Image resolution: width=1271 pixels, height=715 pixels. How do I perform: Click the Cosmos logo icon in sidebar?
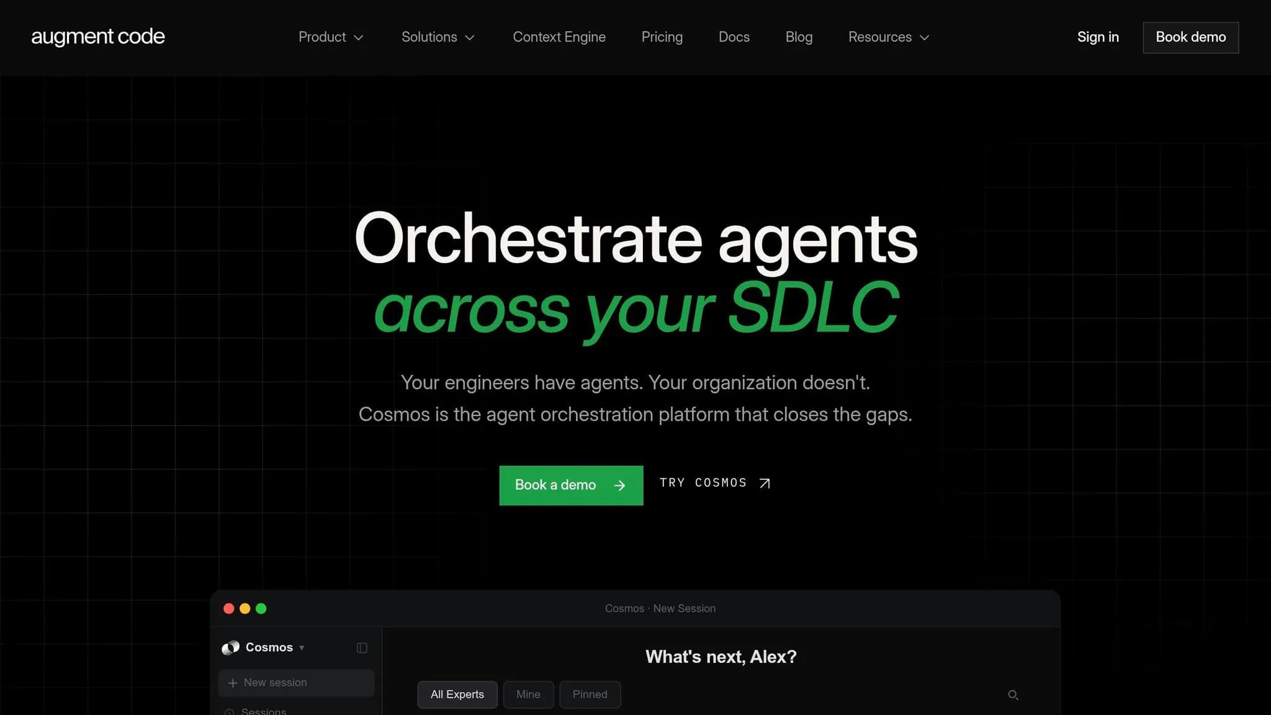click(x=230, y=648)
